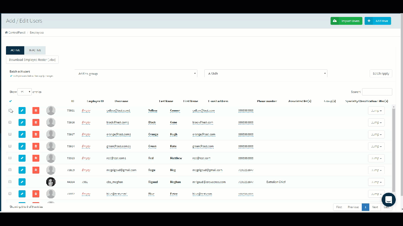Open the chat bubble widget icon
The image size is (403, 226).
[389, 200]
